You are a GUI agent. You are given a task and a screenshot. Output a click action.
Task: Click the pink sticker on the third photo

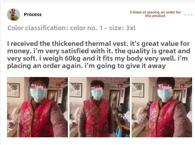165,87
